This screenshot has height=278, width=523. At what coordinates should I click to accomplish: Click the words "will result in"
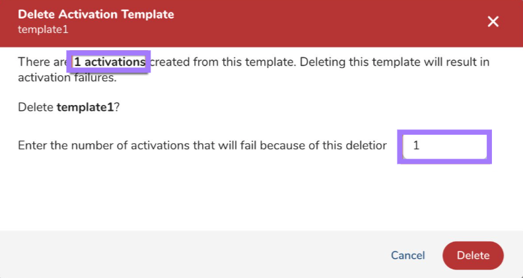454,63
